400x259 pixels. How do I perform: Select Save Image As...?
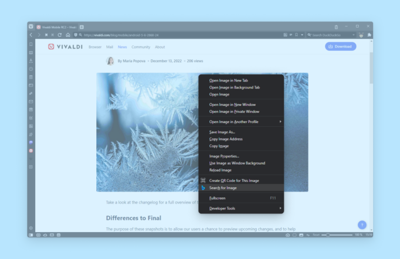[241, 132]
